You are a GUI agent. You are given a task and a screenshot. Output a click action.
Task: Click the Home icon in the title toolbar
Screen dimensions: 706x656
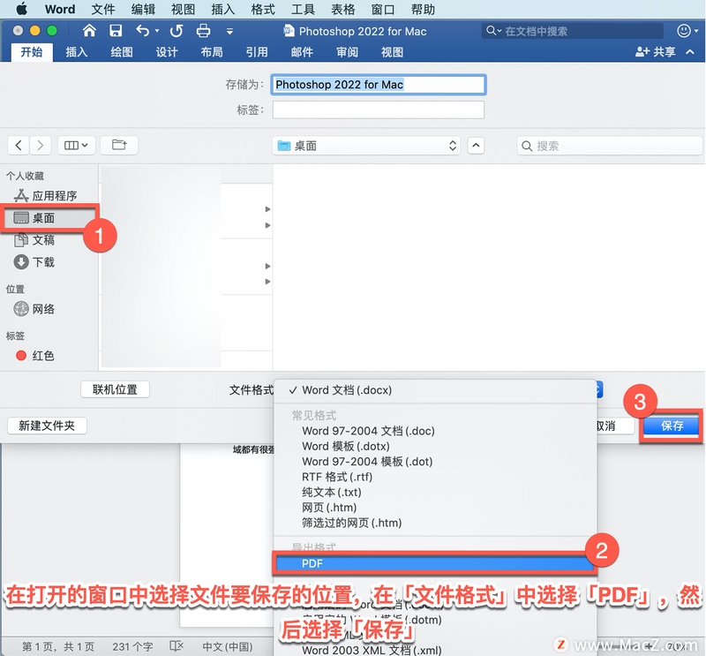click(x=89, y=31)
